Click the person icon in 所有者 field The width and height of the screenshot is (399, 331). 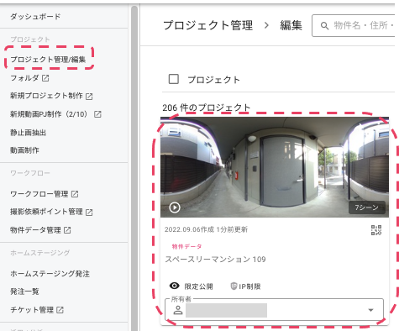pyautogui.click(x=178, y=310)
